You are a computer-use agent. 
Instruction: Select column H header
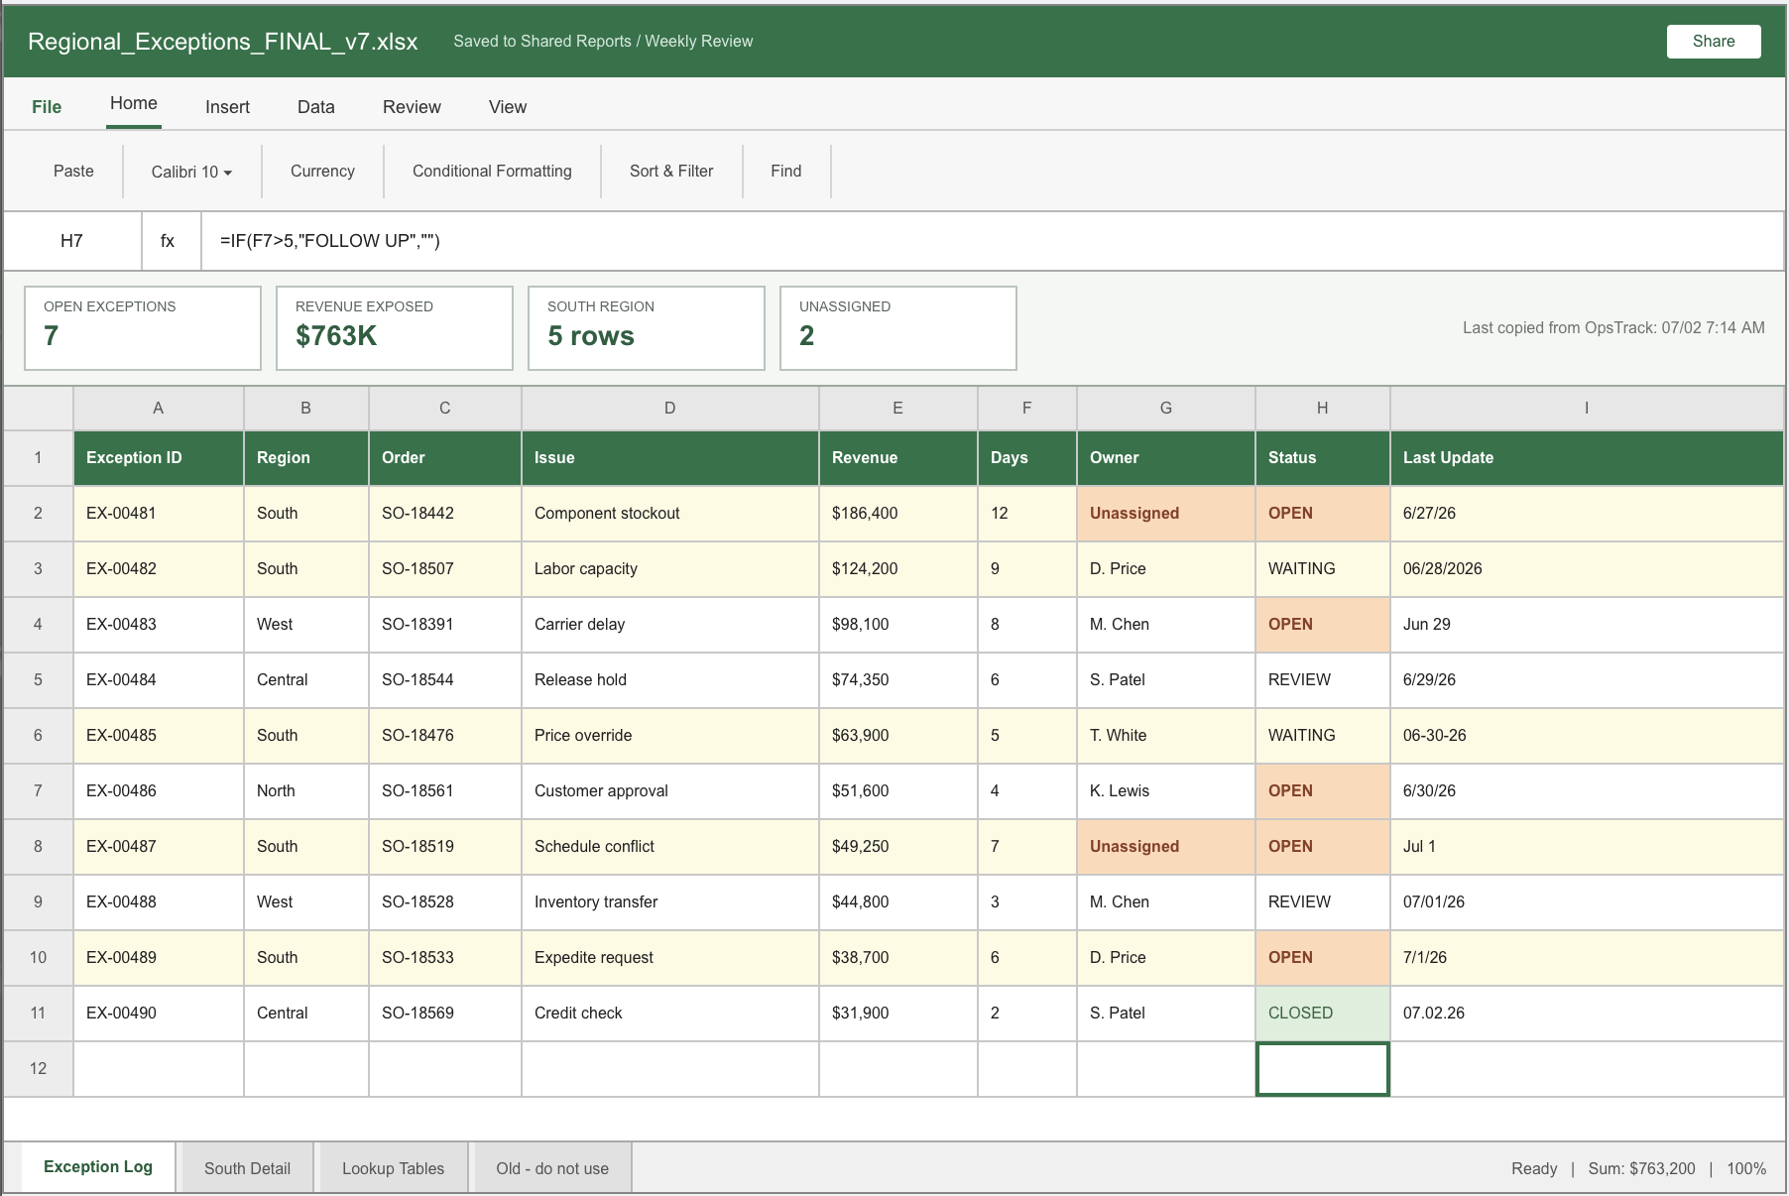tap(1323, 408)
